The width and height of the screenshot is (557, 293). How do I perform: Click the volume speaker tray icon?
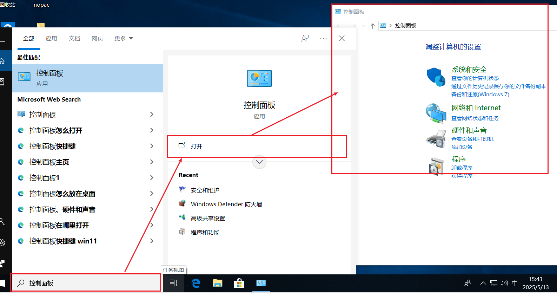[x=504, y=283]
